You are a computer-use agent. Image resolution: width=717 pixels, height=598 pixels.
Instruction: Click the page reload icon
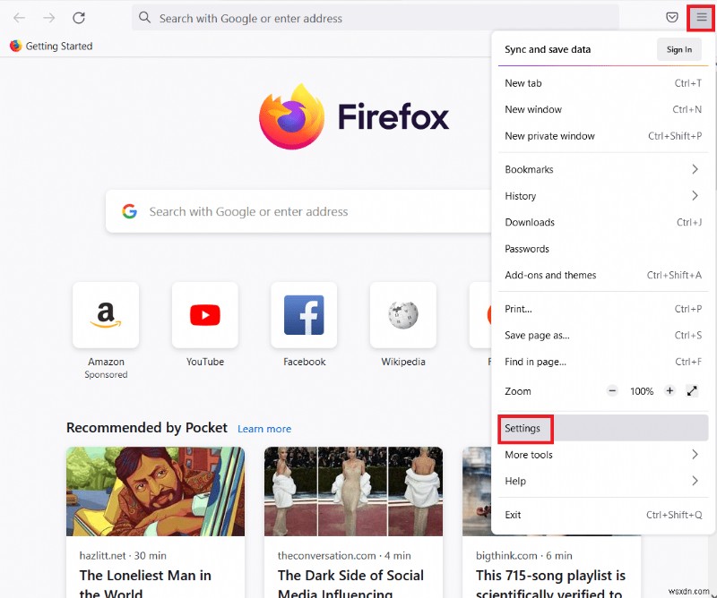[79, 18]
